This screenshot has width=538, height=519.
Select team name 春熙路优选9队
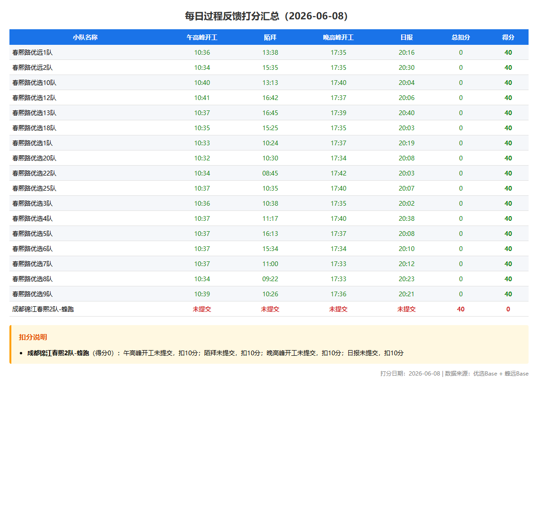pyautogui.click(x=32, y=294)
